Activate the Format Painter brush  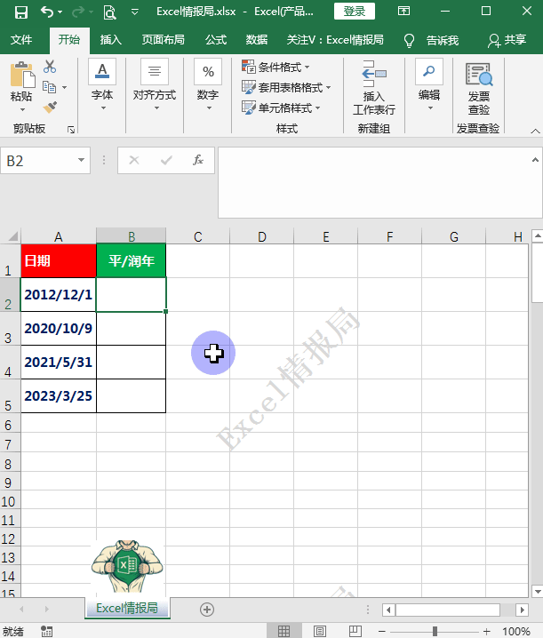click(x=50, y=108)
